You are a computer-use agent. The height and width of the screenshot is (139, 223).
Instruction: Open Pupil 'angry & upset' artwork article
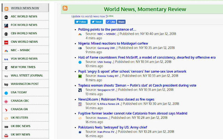(x=132, y=72)
